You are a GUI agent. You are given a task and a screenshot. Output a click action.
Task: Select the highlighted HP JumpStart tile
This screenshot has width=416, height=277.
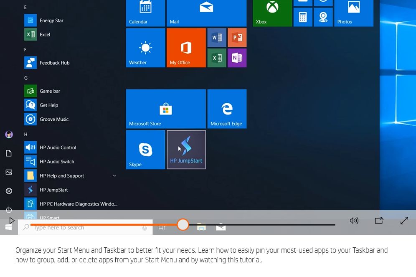[x=186, y=150]
